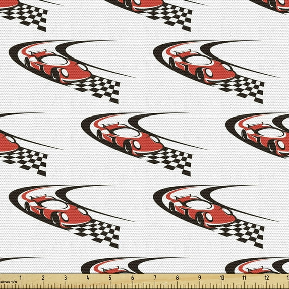This screenshot has height=289, width=289.
Task: Click the number 2 on the ruler
Action: 43,278
